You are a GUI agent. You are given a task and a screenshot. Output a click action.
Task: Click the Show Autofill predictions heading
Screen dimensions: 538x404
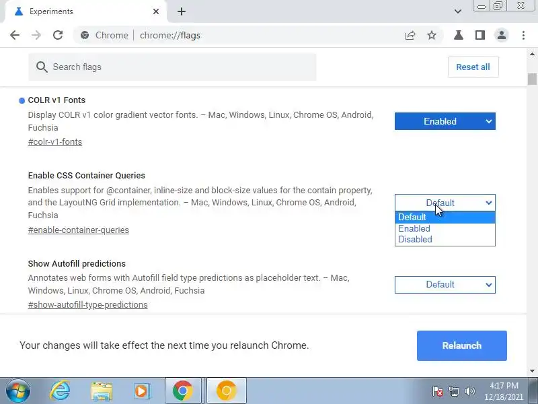77,264
